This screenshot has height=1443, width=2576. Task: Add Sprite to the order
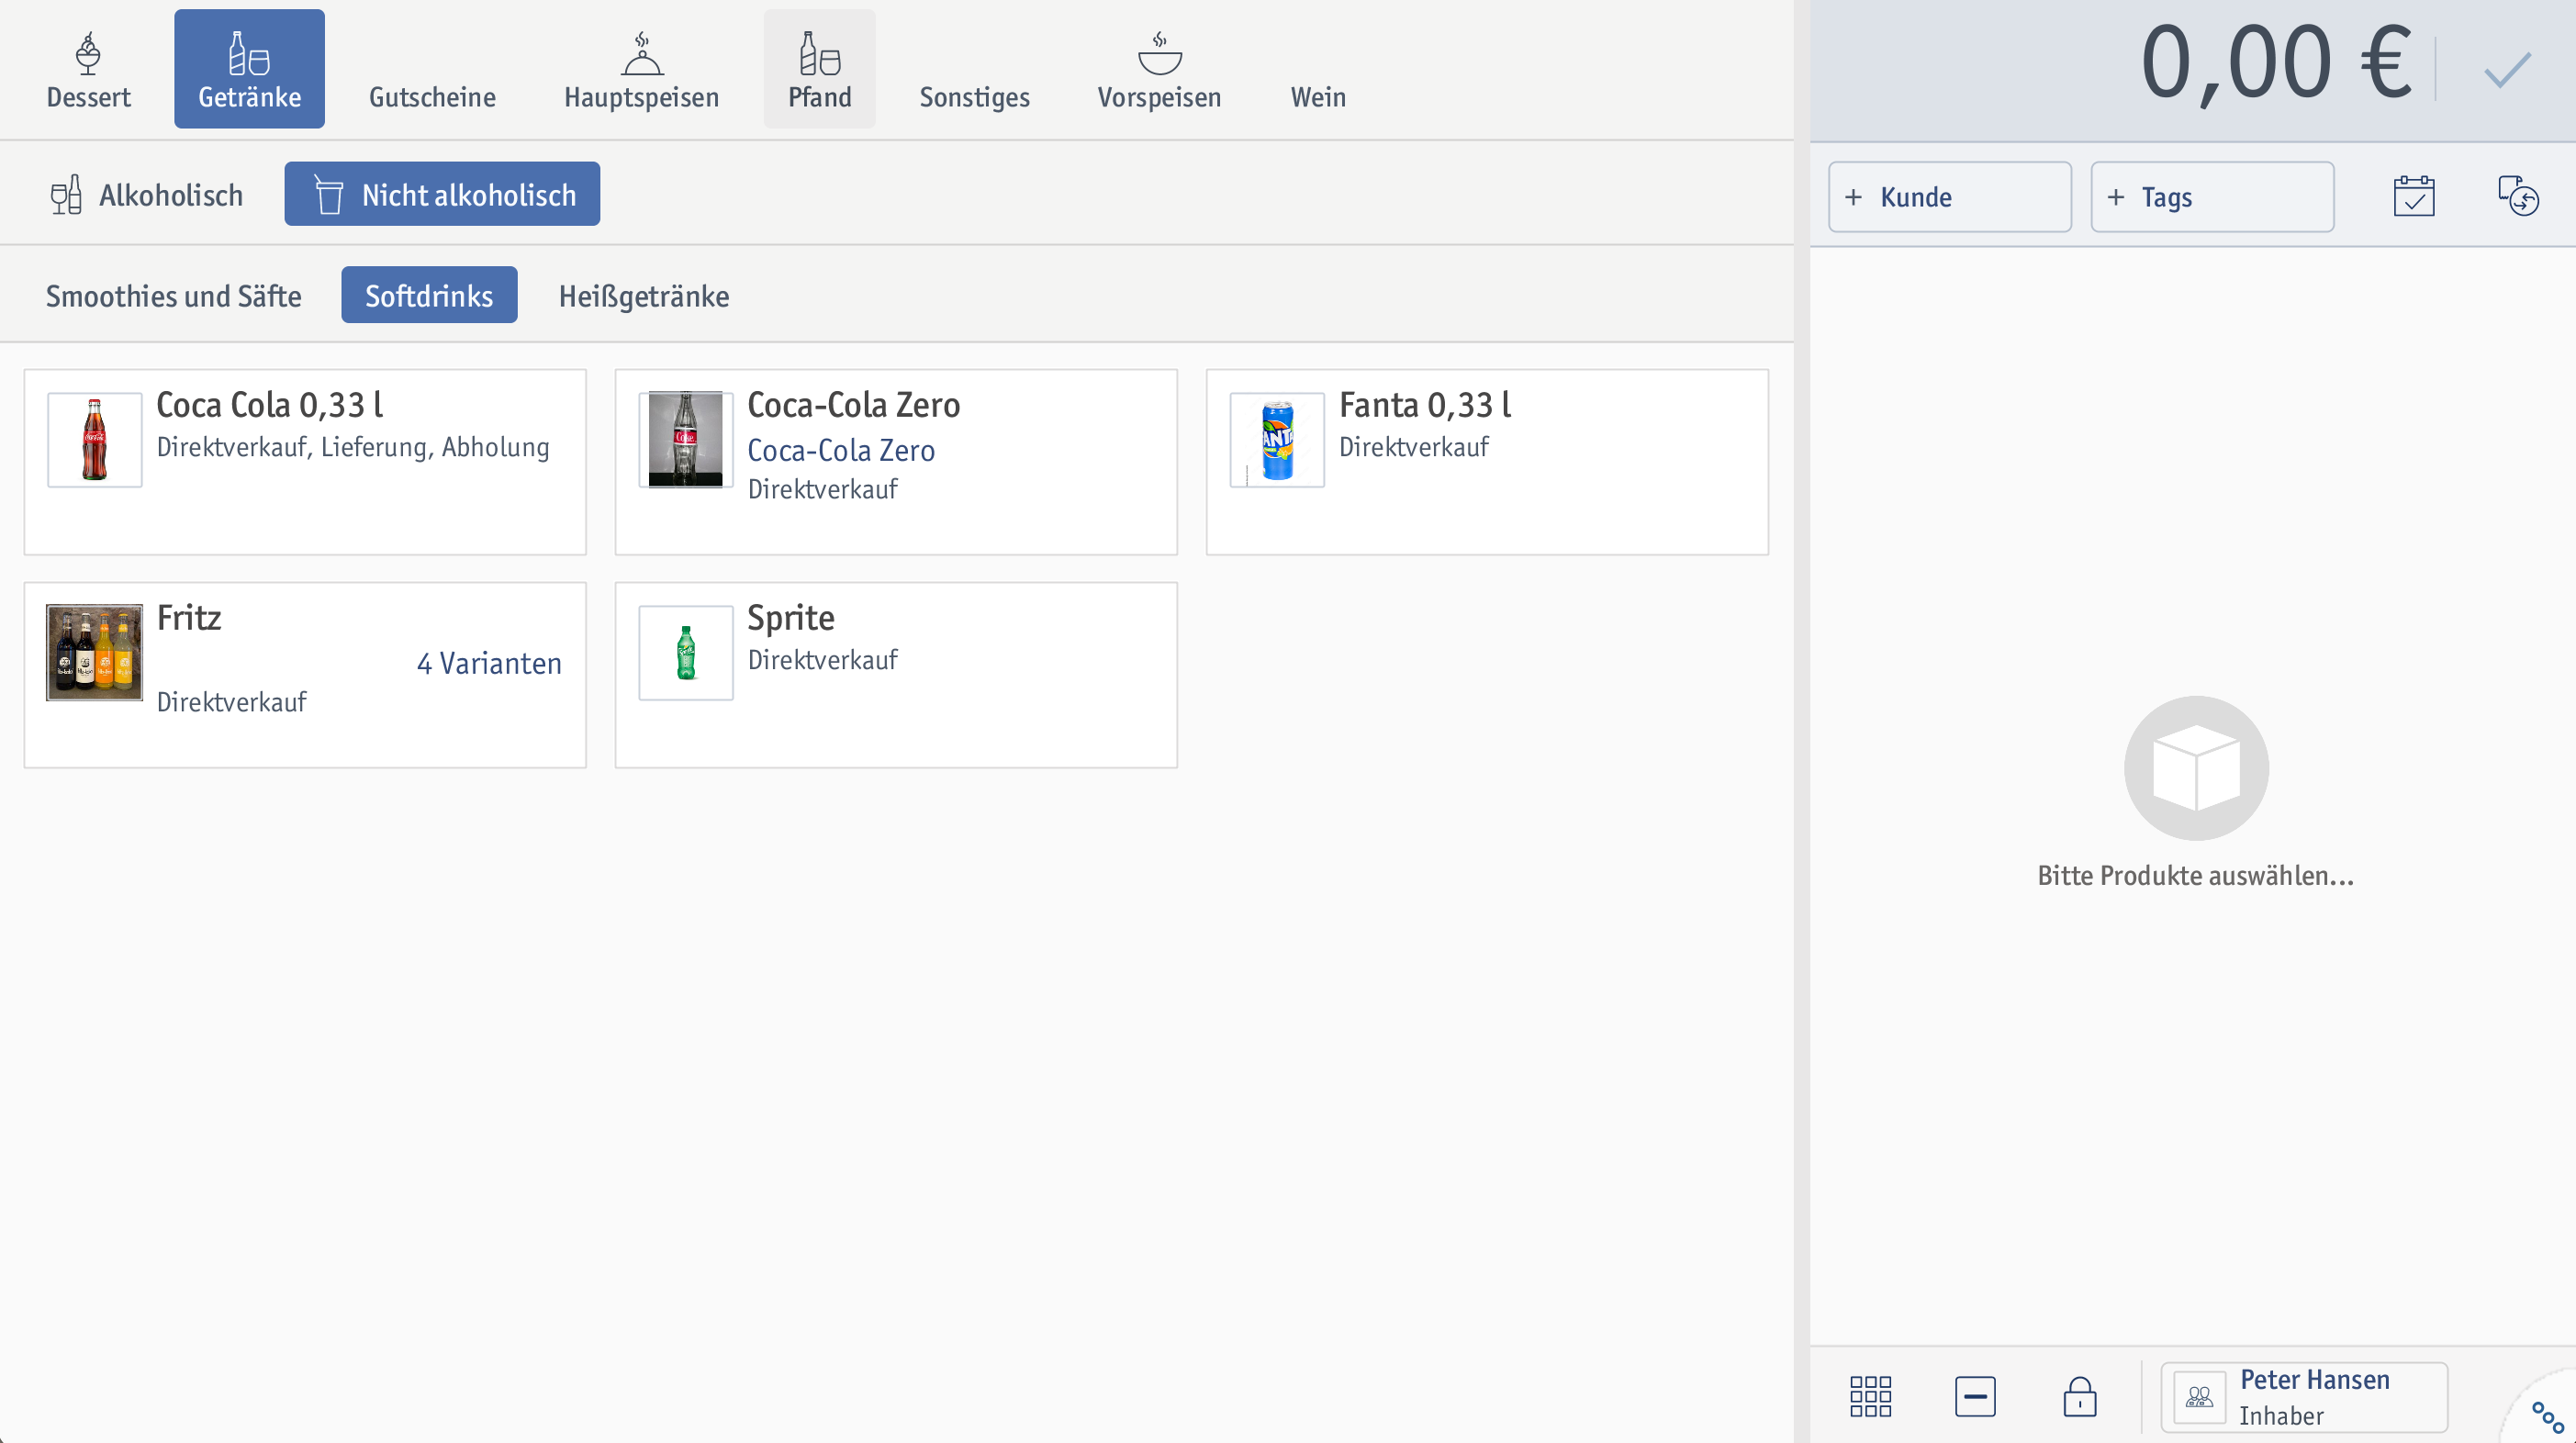(896, 675)
